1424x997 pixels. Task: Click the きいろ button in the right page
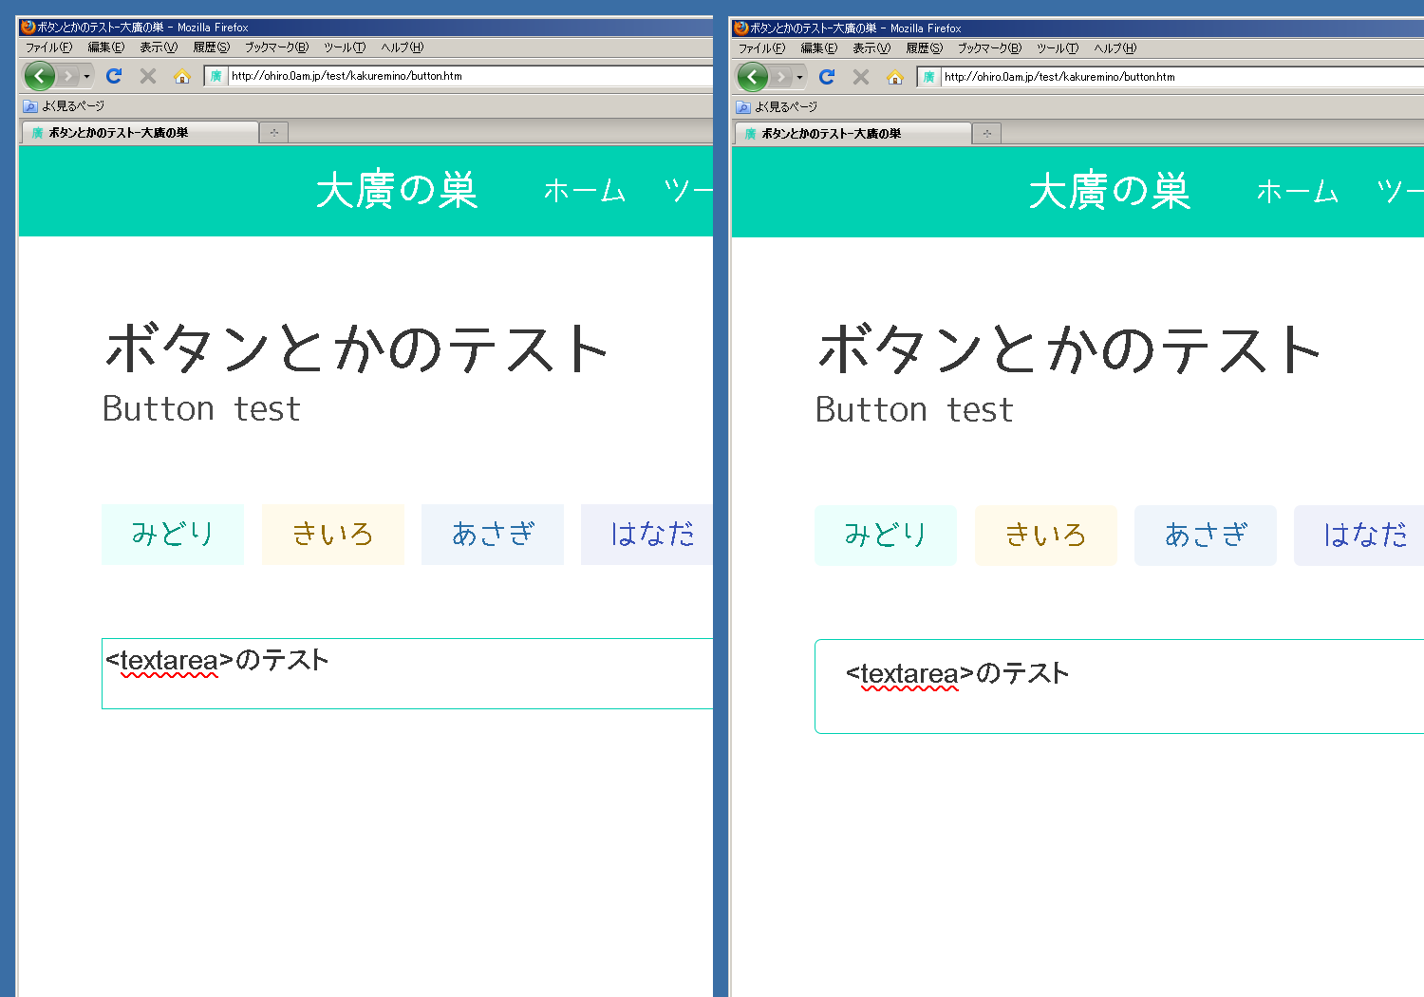1046,536
